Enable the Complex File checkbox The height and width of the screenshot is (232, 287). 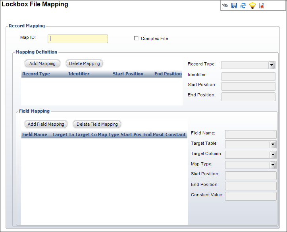coord(136,38)
